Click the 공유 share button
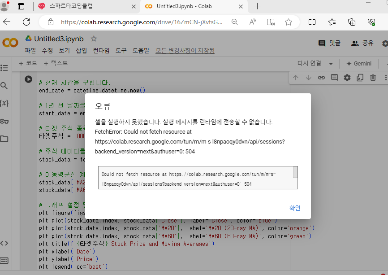This screenshot has height=275, width=388. pyautogui.click(x=362, y=43)
